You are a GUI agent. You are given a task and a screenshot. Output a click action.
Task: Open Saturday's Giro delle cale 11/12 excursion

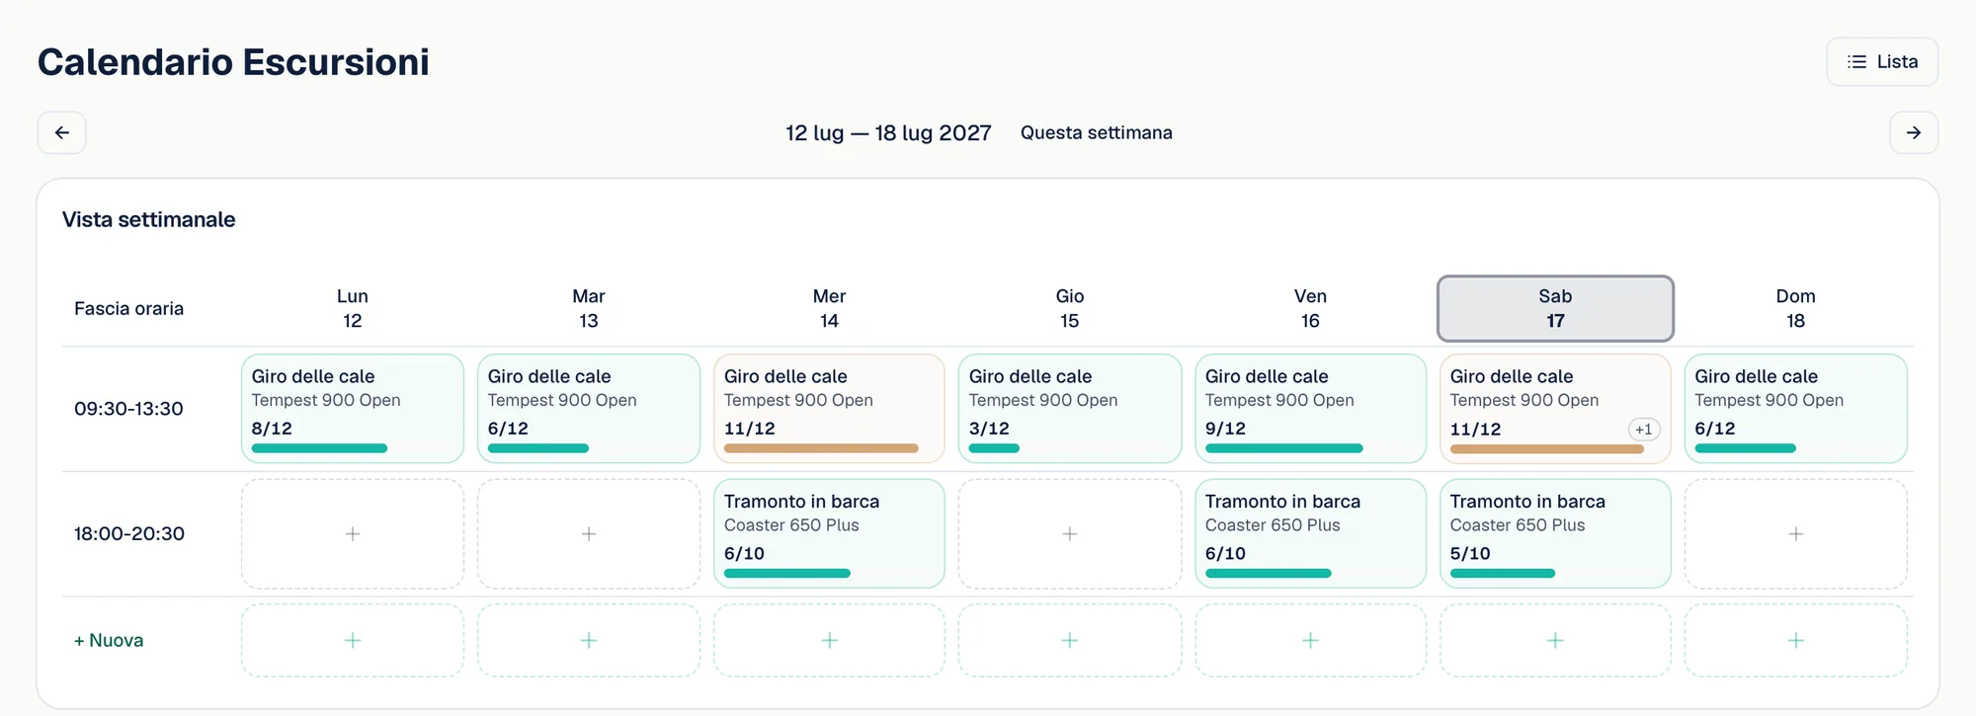coord(1555,408)
